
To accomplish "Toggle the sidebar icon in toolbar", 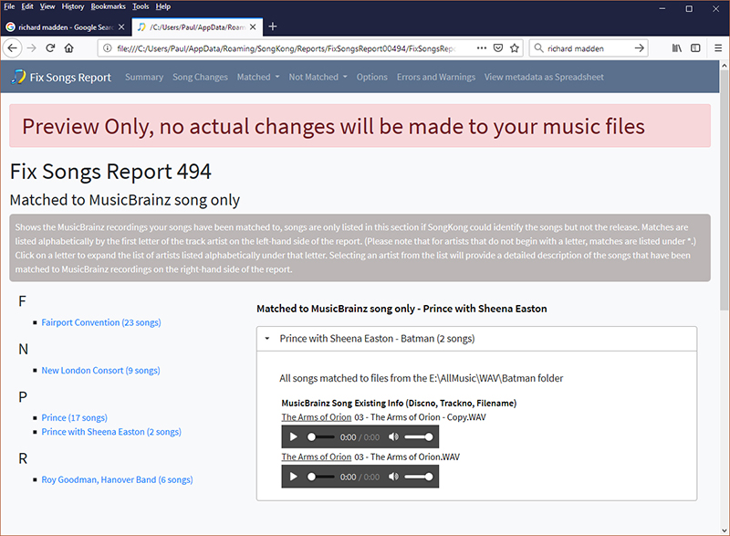I will [x=695, y=48].
